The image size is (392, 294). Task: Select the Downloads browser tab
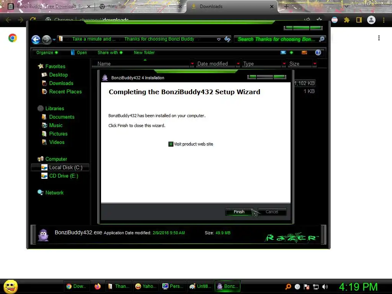[232, 7]
